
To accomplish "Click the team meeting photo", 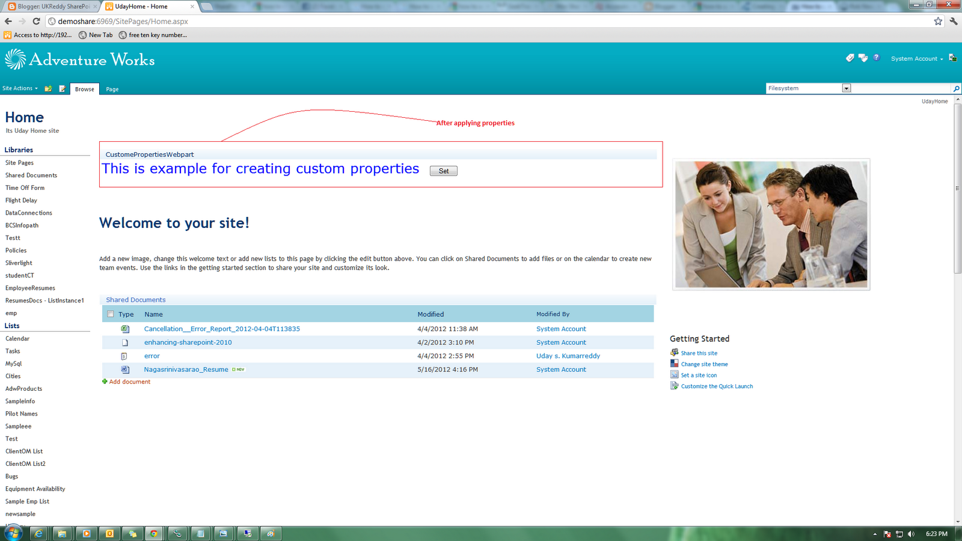I will 771,224.
